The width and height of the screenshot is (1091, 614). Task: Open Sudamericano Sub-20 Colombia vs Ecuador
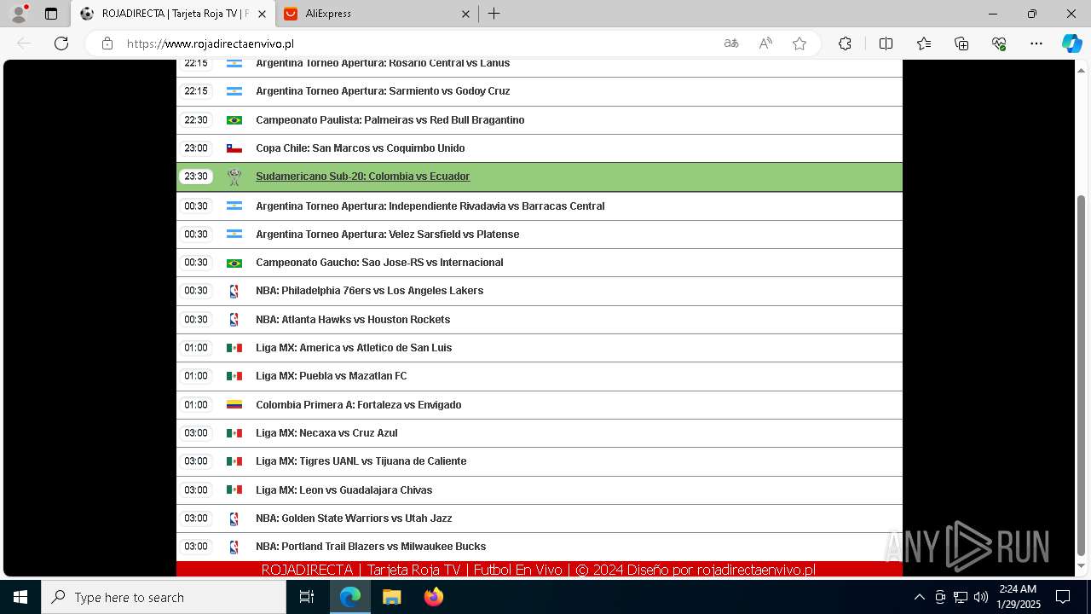pos(363,177)
